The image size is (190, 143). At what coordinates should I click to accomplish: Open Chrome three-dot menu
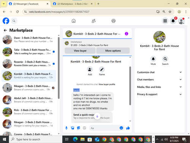[x=186, y=12]
